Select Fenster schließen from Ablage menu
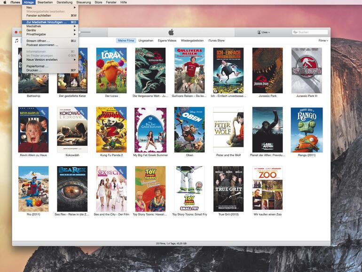This screenshot has width=362, height=272. (x=50, y=16)
